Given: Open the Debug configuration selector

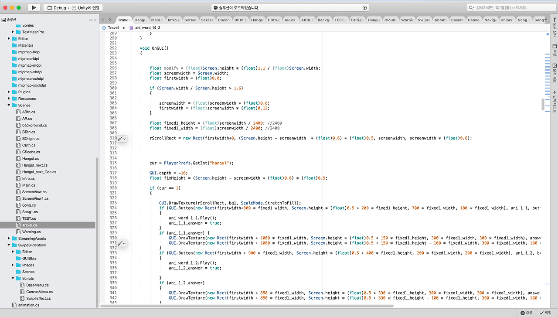Looking at the screenshot, I should coord(57,8).
